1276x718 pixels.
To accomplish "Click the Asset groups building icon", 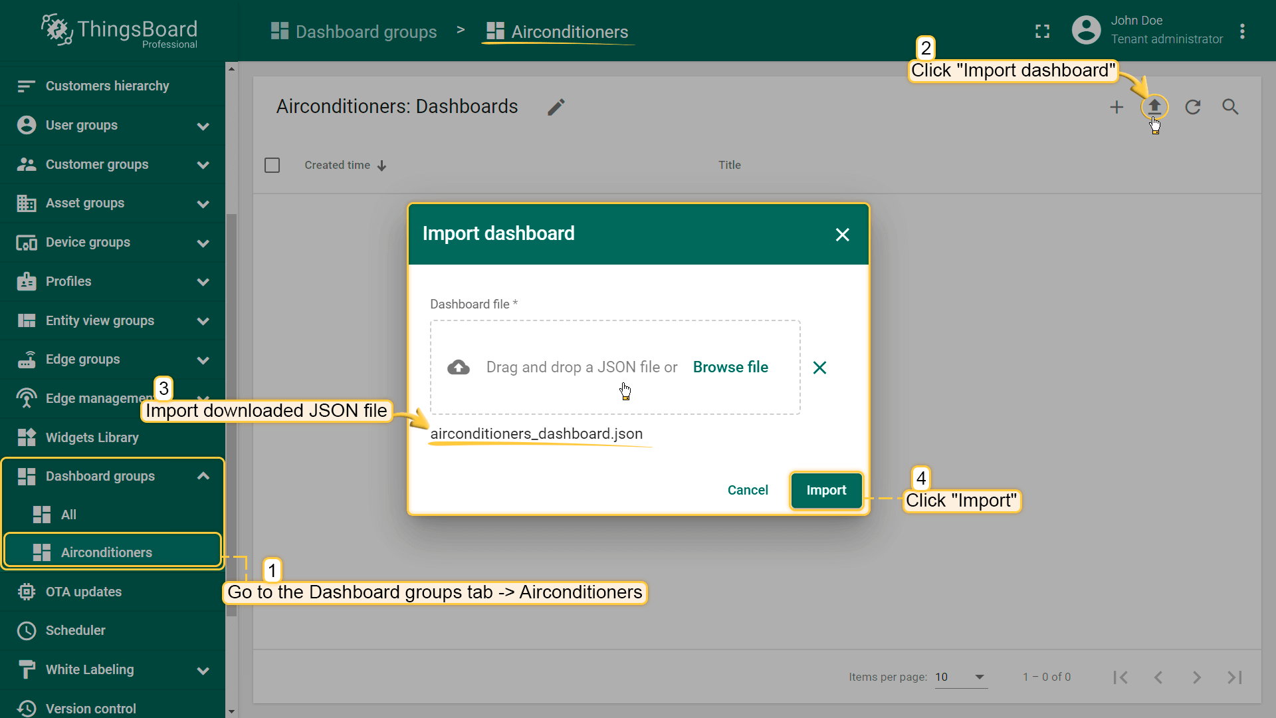I will click(x=27, y=203).
